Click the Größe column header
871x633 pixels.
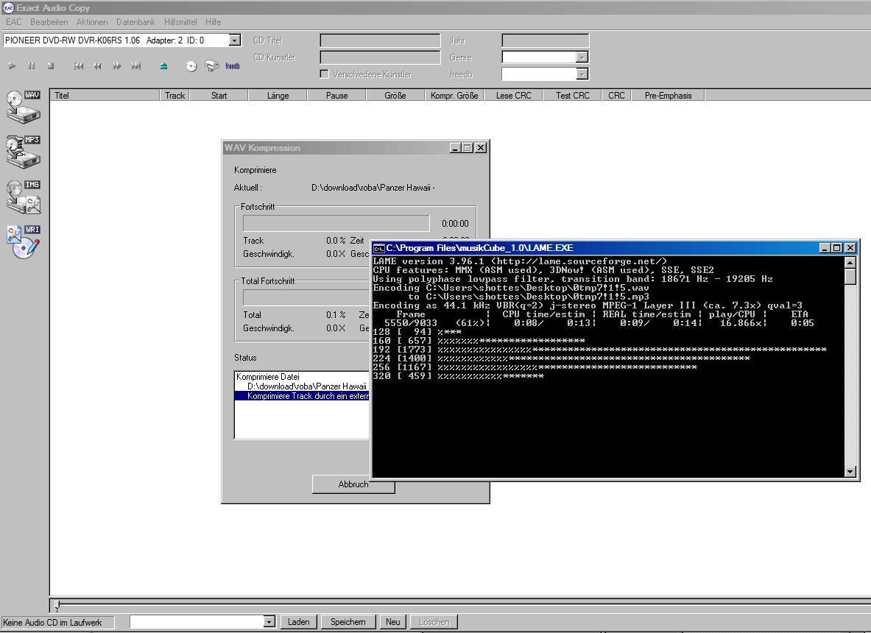pos(395,96)
